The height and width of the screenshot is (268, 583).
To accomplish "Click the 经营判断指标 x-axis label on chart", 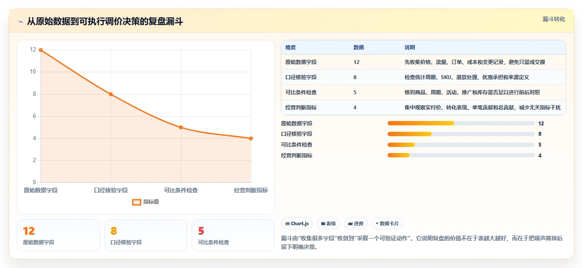I will [251, 190].
